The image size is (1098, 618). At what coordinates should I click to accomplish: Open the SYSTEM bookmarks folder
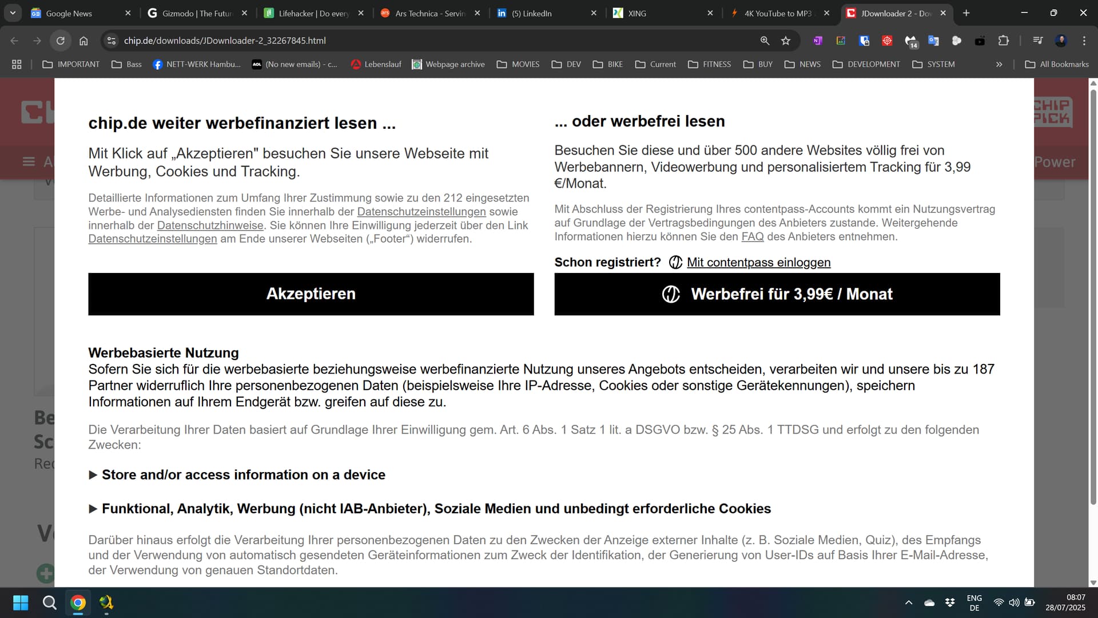pyautogui.click(x=933, y=64)
